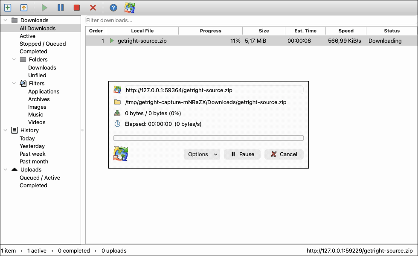Sort by the Speed column header
This screenshot has width=418, height=256.
(346, 31)
